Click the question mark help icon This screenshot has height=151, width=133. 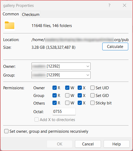109,5
